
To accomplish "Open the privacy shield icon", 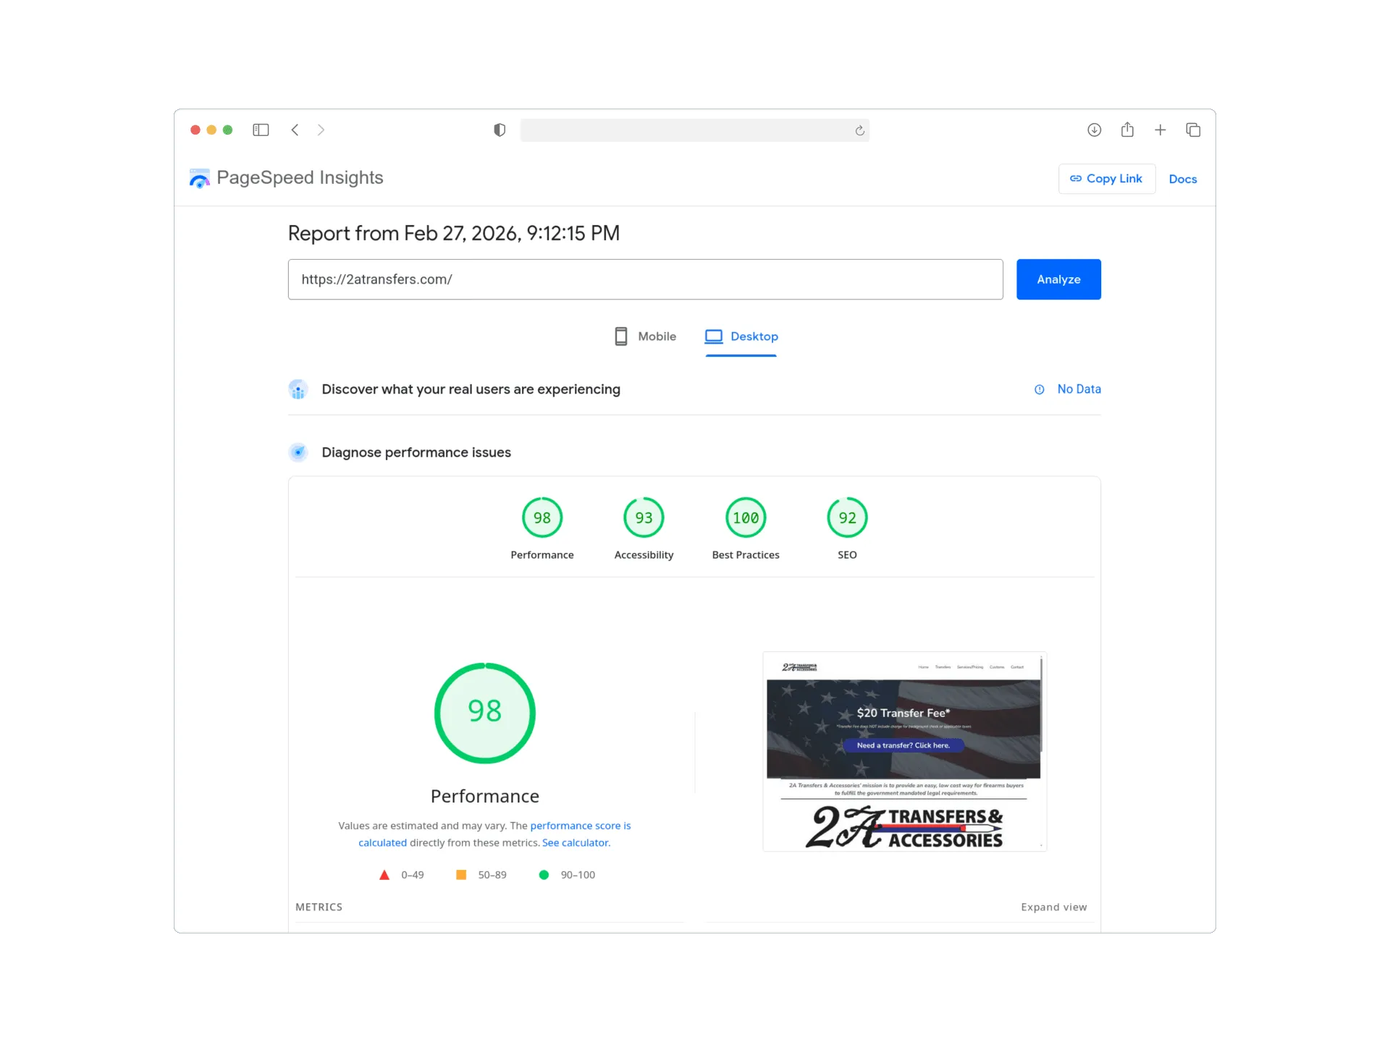I will click(500, 130).
